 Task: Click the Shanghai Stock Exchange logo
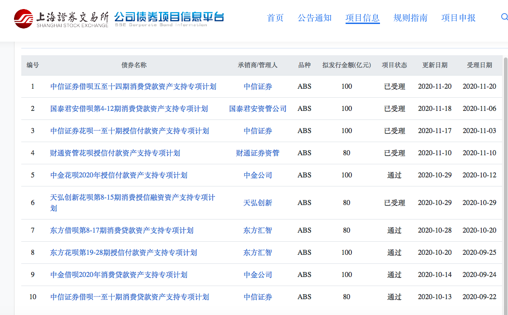click(x=62, y=18)
